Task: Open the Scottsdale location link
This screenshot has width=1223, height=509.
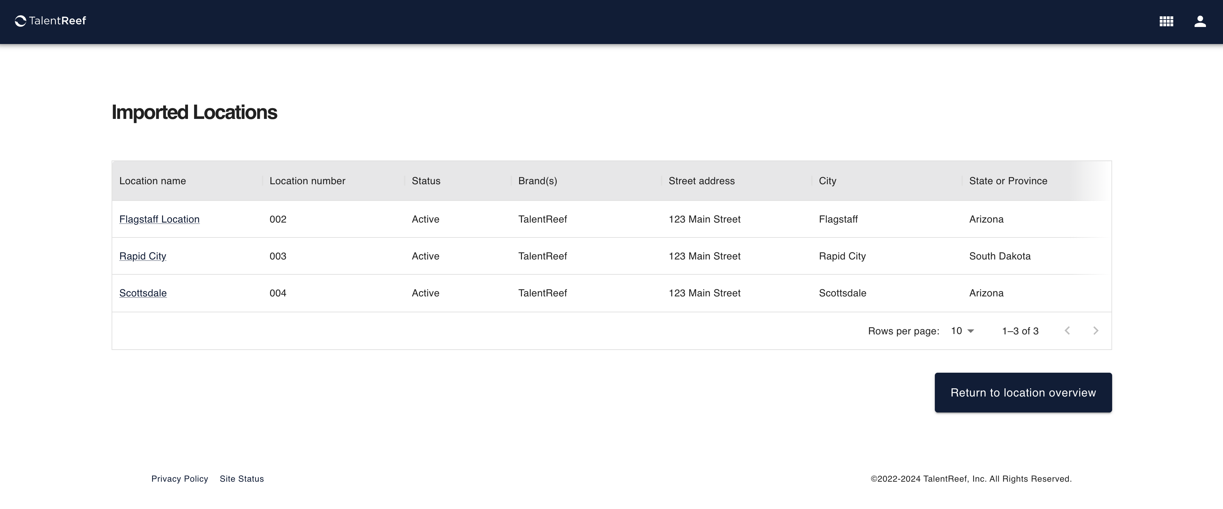Action: click(x=143, y=293)
